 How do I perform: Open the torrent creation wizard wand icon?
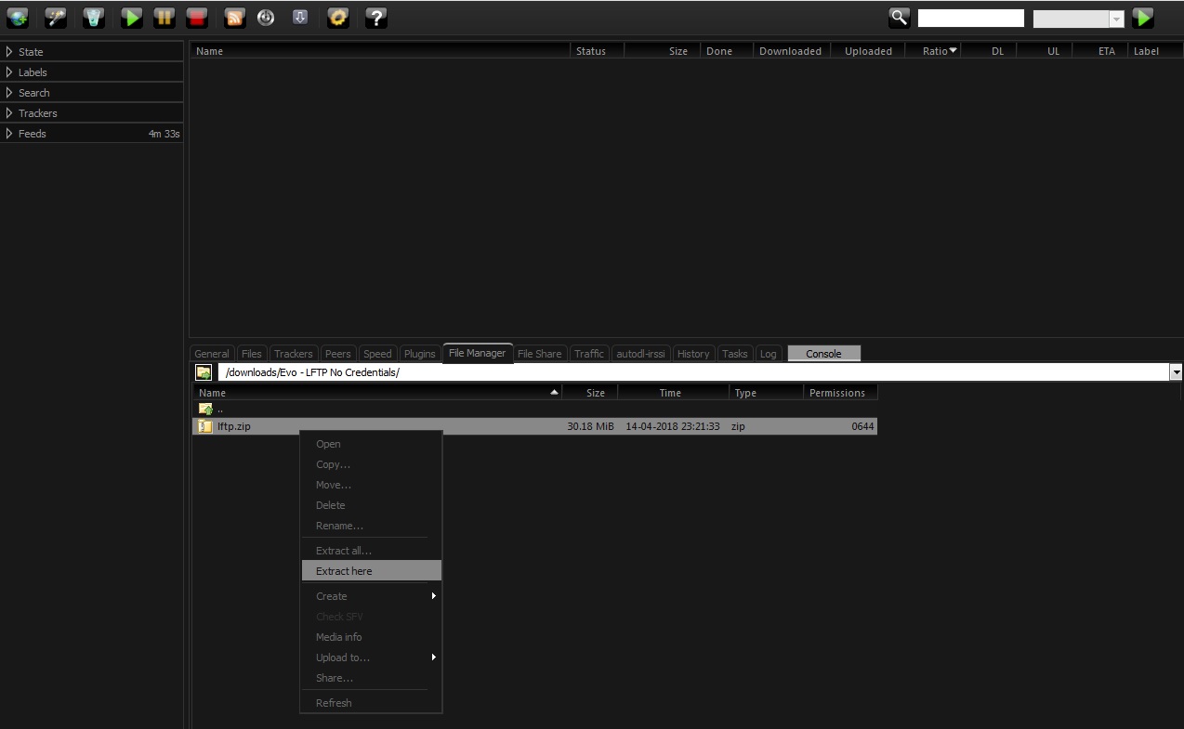pos(55,17)
